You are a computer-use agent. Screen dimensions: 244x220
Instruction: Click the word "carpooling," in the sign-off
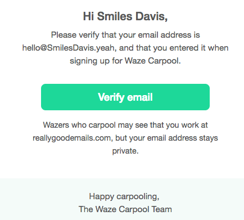138,196
